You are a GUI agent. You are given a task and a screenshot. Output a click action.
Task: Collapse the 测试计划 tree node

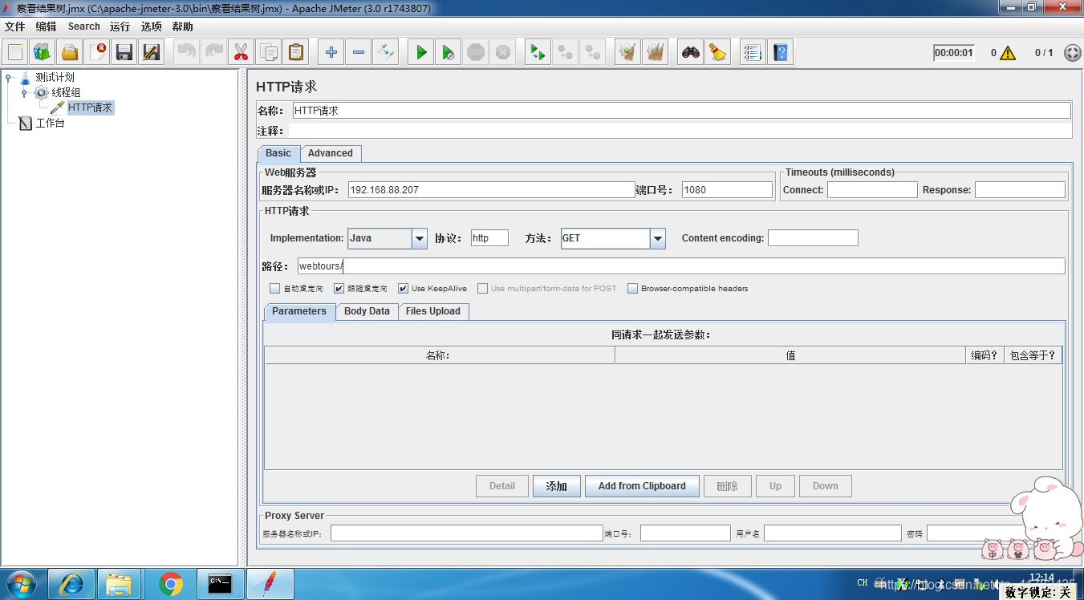[8, 78]
